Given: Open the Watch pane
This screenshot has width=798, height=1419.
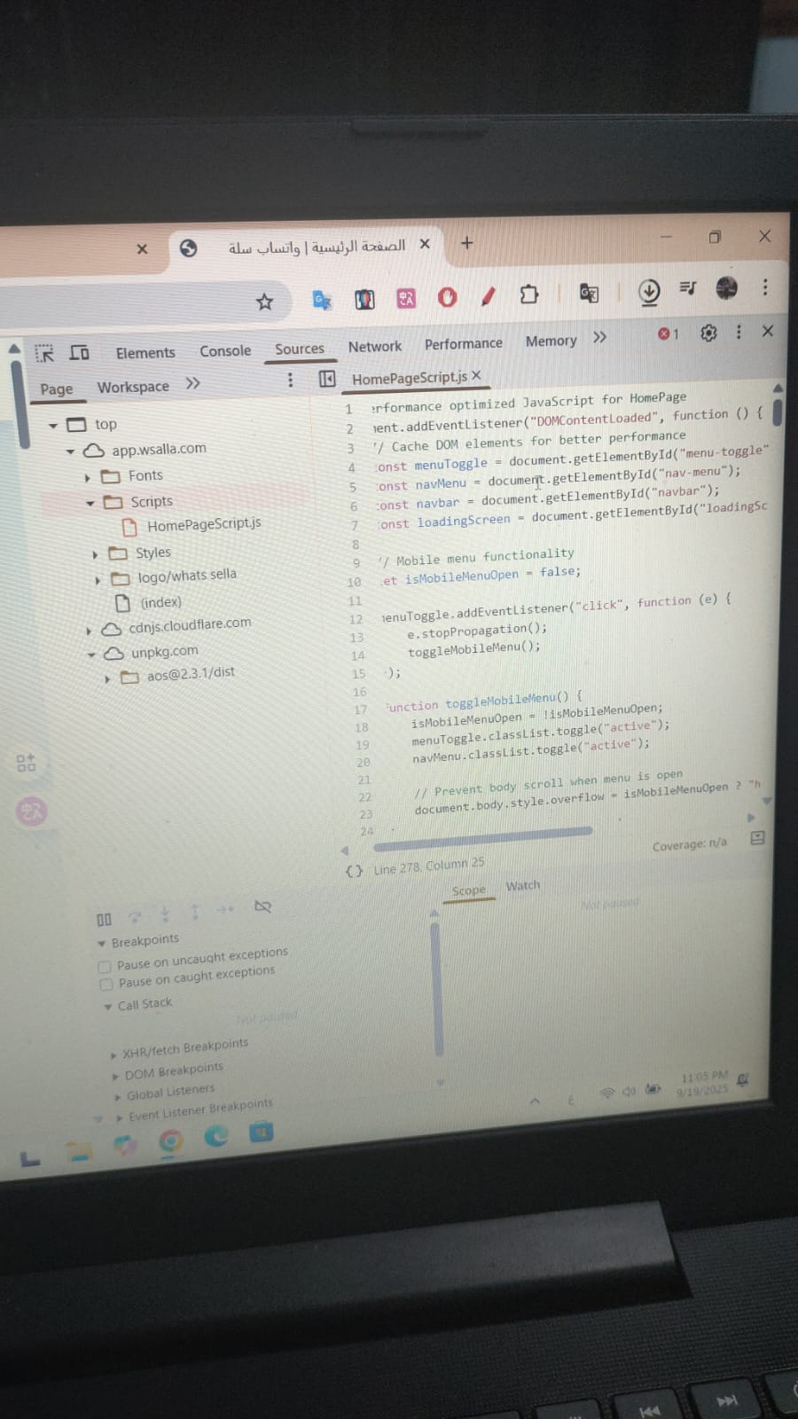Looking at the screenshot, I should coord(522,886).
